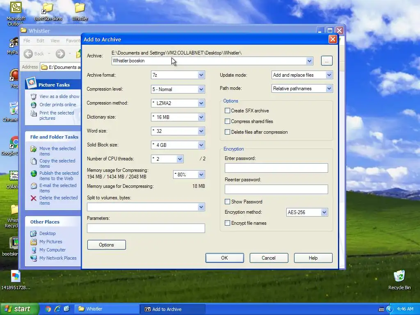Enable Encrypt file names checkbox
This screenshot has height=315, width=420.
tap(227, 223)
